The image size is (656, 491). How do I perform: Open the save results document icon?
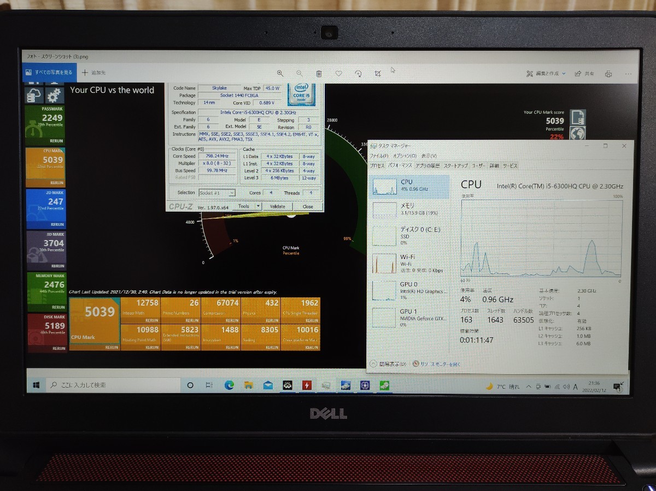578,117
